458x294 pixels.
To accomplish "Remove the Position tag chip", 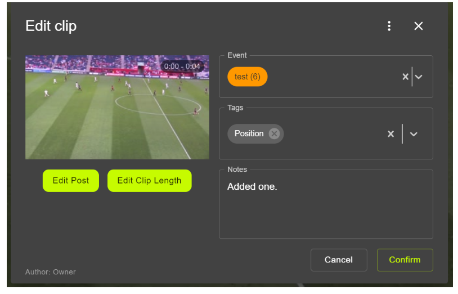I will tap(274, 133).
